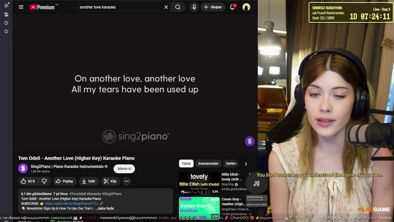
Task: Click the purple Sing2Piano watermark in player
Action: pyautogui.click(x=250, y=141)
